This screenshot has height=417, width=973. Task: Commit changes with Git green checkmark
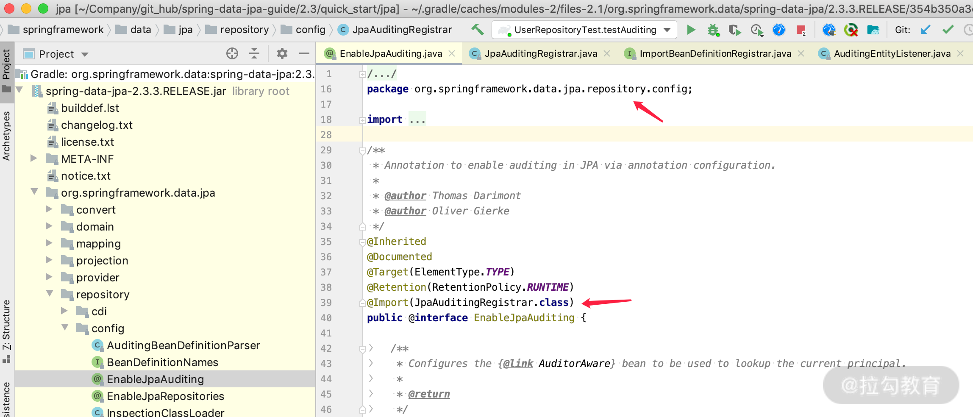point(948,30)
